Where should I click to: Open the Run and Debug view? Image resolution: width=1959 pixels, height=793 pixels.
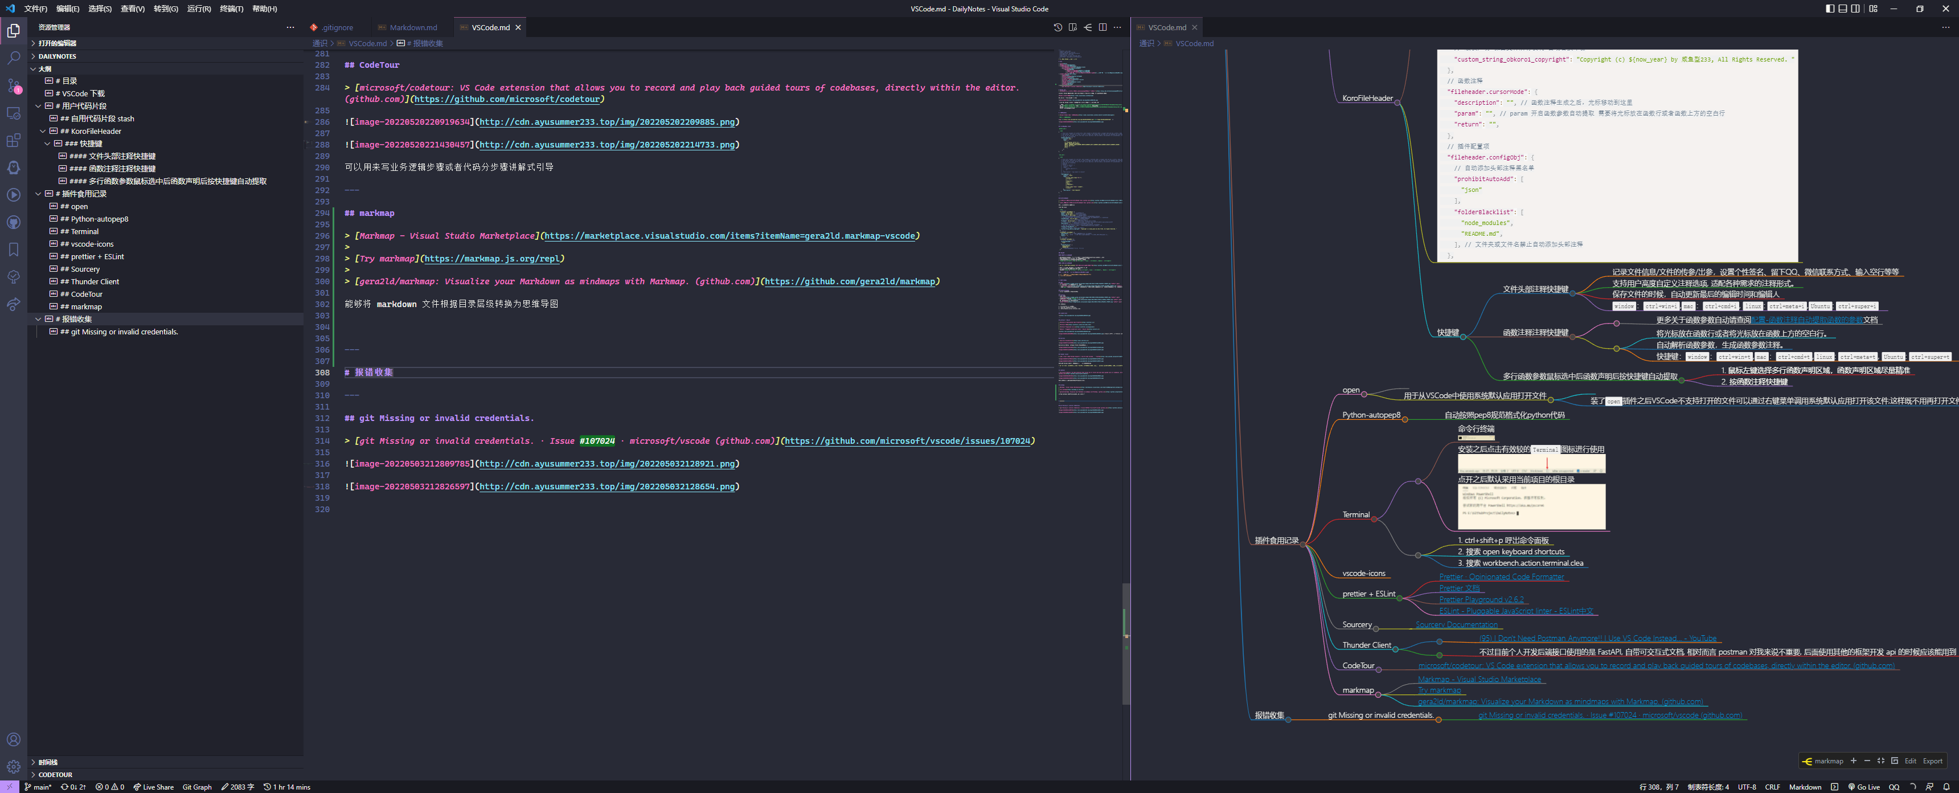tap(14, 195)
